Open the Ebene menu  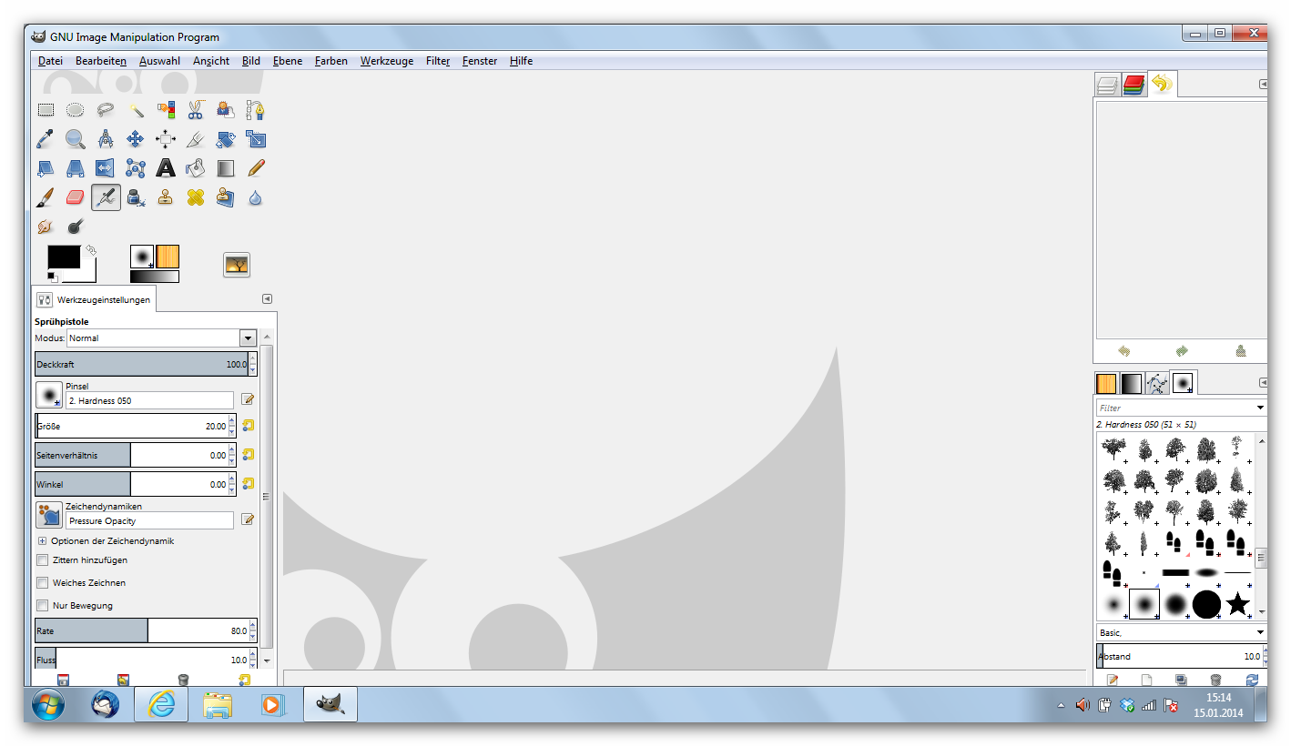[x=288, y=61]
